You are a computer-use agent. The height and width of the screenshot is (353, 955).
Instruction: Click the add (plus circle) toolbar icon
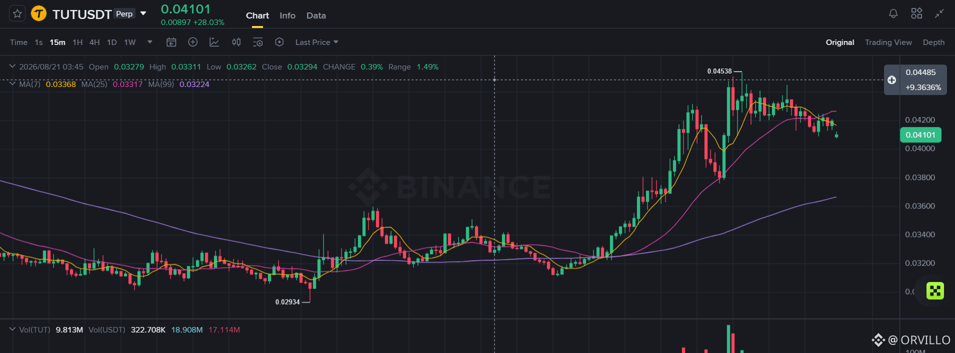click(192, 42)
